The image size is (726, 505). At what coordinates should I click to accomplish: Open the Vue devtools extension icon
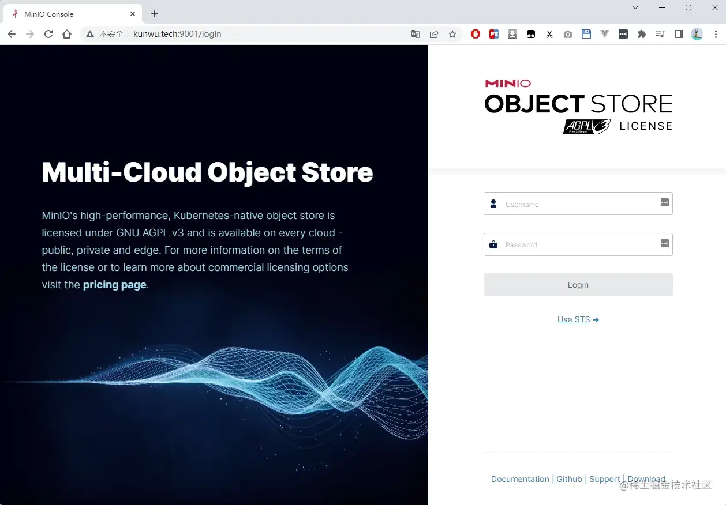[x=605, y=34]
